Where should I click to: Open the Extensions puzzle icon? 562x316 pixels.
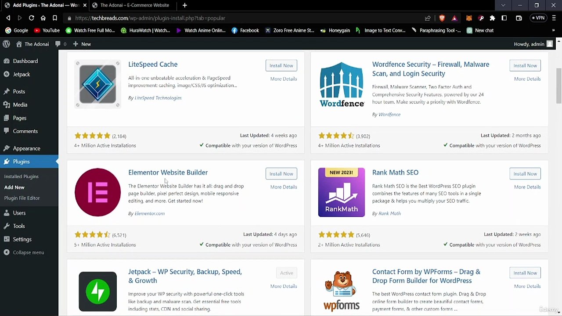(492, 18)
